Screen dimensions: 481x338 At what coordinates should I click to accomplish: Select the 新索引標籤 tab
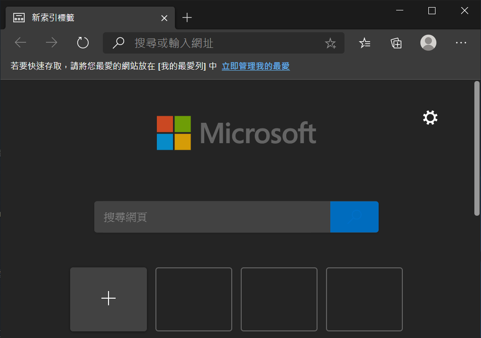(90, 18)
